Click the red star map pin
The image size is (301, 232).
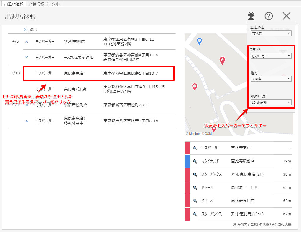[x=222, y=60]
